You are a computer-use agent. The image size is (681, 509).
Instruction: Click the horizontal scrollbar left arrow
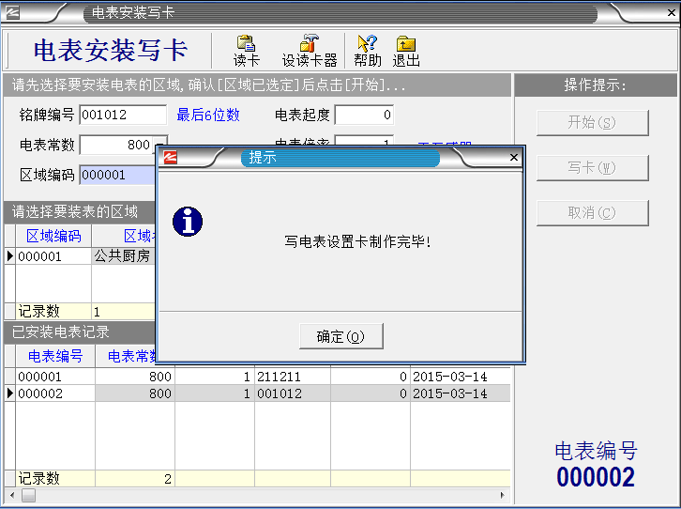[x=11, y=495]
